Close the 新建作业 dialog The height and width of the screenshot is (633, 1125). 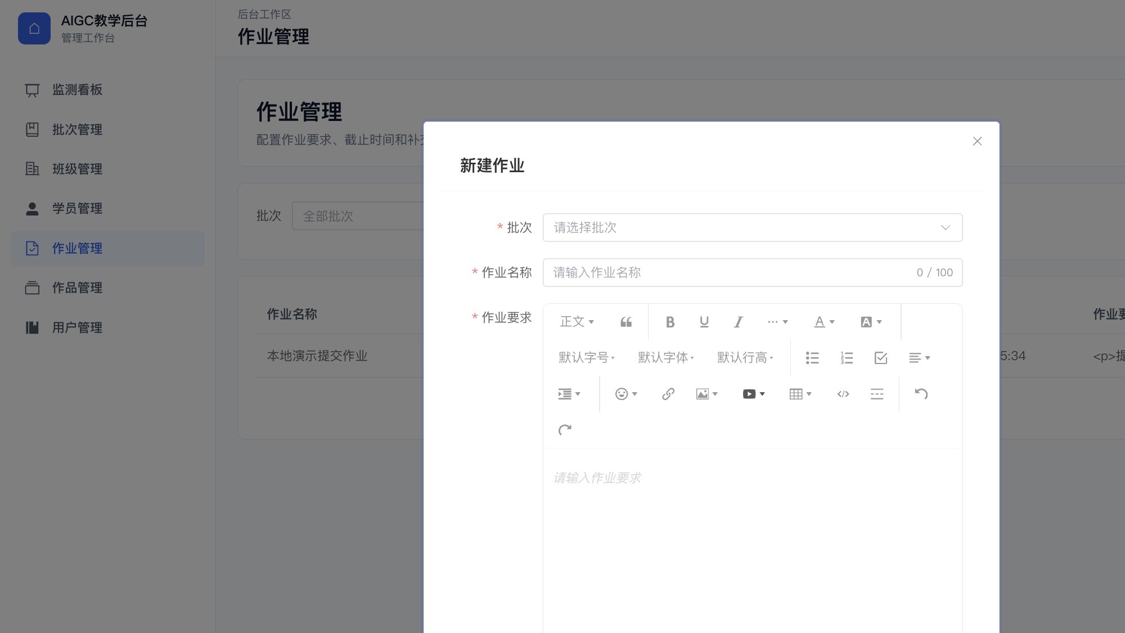[977, 141]
